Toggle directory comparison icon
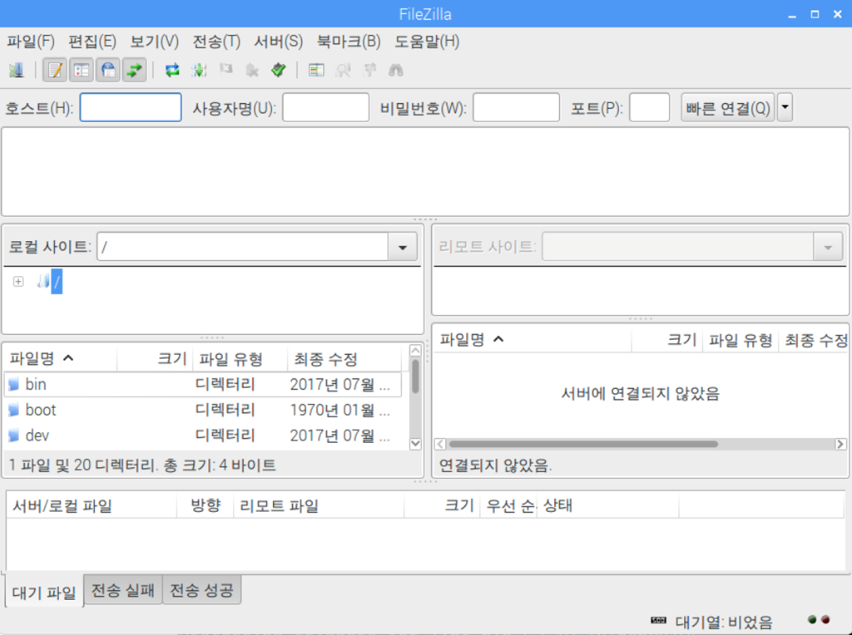The height and width of the screenshot is (635, 852). (x=343, y=70)
